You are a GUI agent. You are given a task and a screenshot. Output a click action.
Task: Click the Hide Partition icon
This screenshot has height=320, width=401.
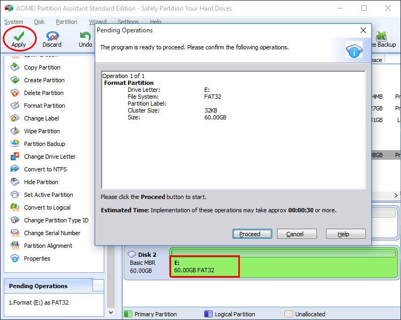pos(15,181)
